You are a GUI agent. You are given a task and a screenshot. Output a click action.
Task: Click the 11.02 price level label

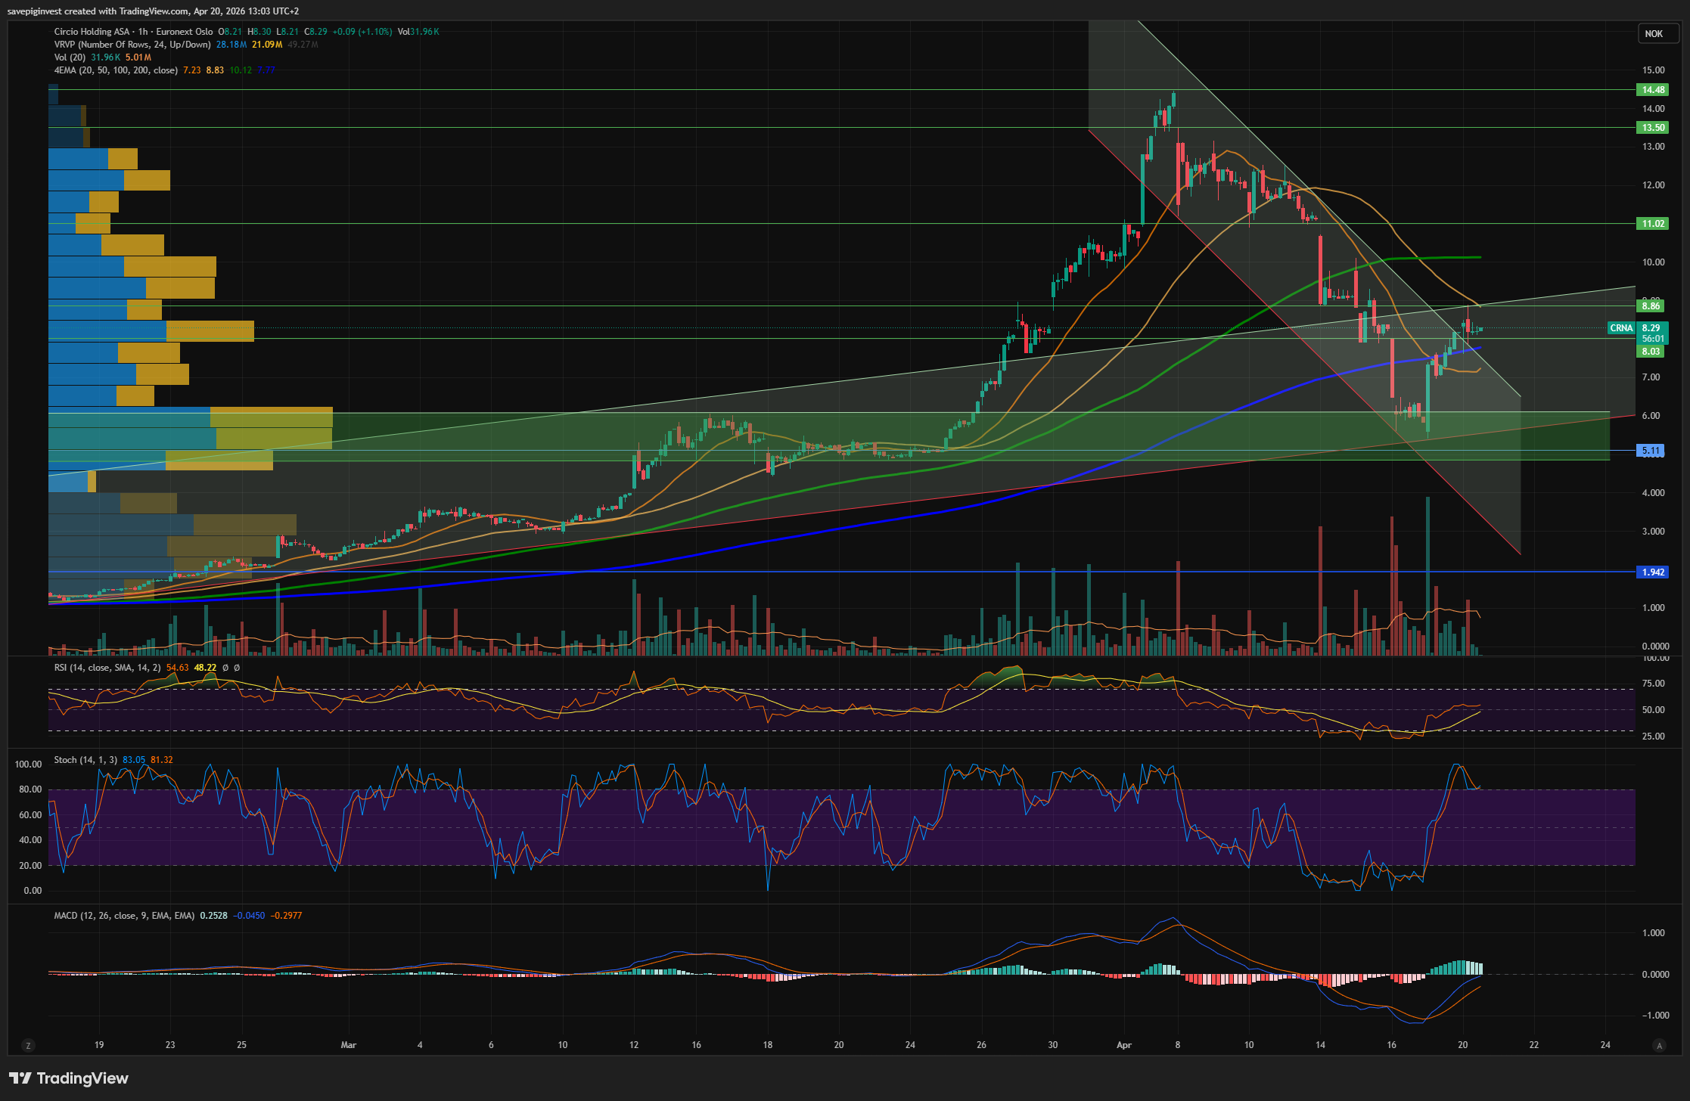1652,224
